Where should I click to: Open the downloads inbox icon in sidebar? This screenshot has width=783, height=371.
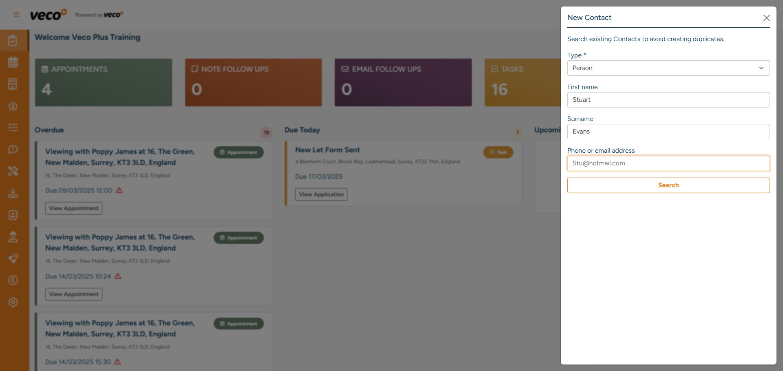click(13, 193)
